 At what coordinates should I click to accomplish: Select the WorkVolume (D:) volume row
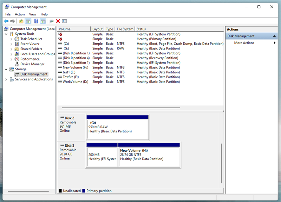[x=140, y=82]
